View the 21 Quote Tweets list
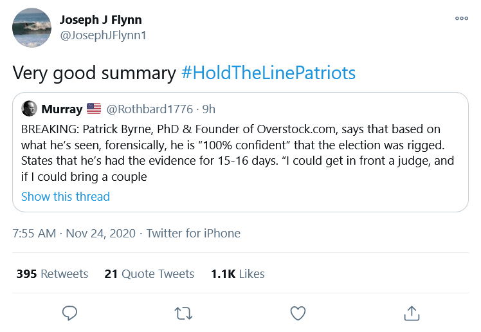 pos(149,273)
